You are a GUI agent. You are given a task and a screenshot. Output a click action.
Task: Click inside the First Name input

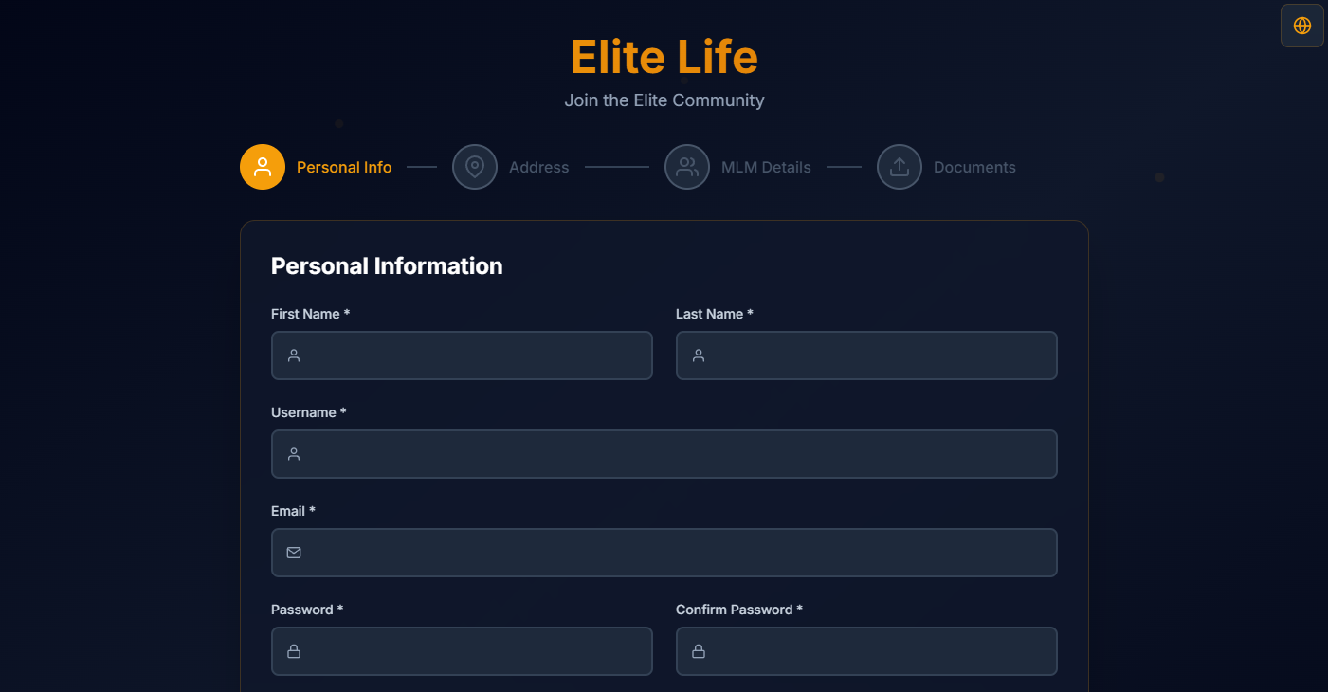(462, 355)
